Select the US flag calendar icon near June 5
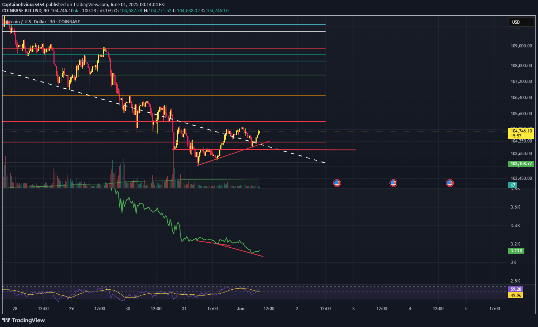The image size is (538, 327). click(450, 183)
